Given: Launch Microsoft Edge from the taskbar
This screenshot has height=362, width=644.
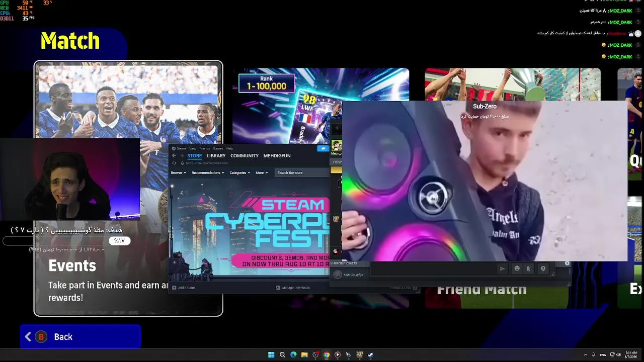Looking at the screenshot, I should pos(293,355).
